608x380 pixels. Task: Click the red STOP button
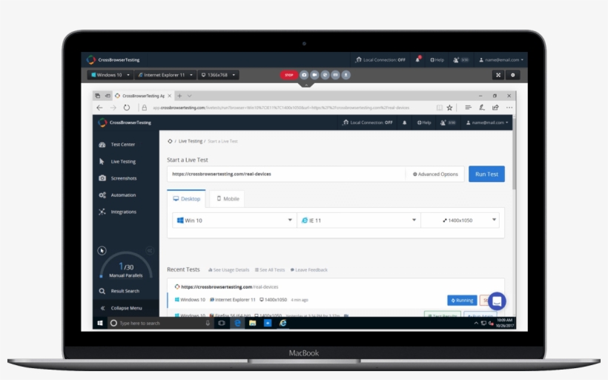pyautogui.click(x=289, y=75)
